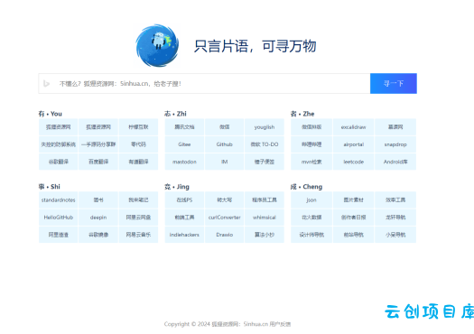The height and width of the screenshot is (334, 474).
Task: Click the search text input field
Action: click(204, 83)
